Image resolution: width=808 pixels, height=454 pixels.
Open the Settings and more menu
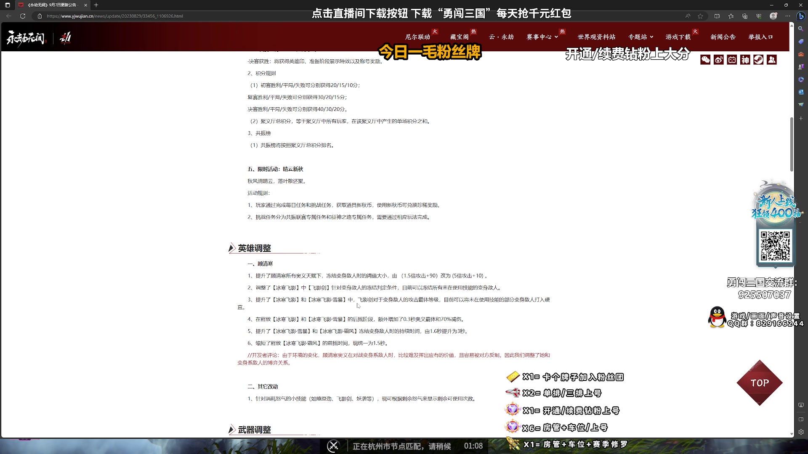click(x=787, y=16)
